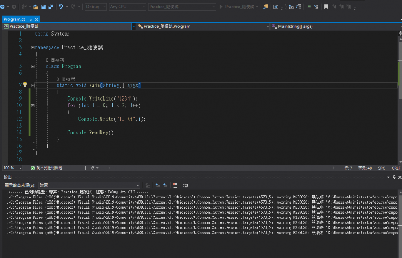Open the Debug configuration dropdown
Screen dimensions: 402x258
pyautogui.click(x=95, y=7)
